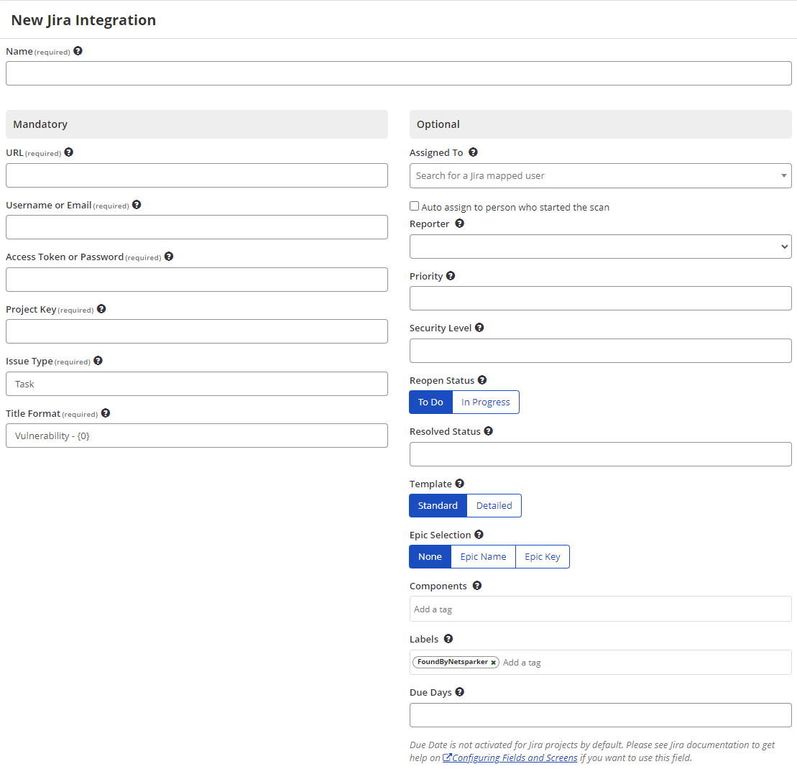Screen dimensions: 797x769
Task: Click the Security Level help icon
Action: point(479,327)
